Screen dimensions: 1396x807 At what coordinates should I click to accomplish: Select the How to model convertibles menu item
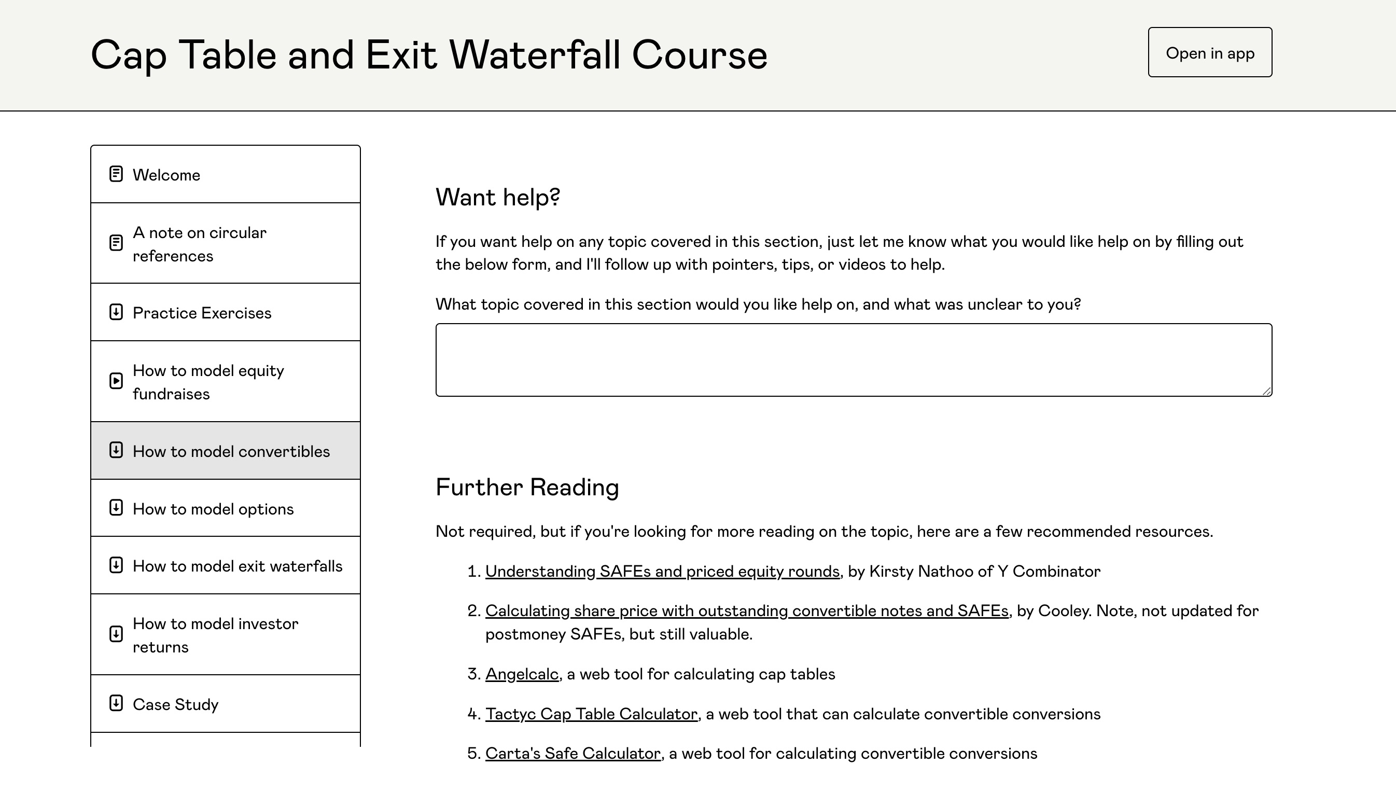[x=226, y=451]
